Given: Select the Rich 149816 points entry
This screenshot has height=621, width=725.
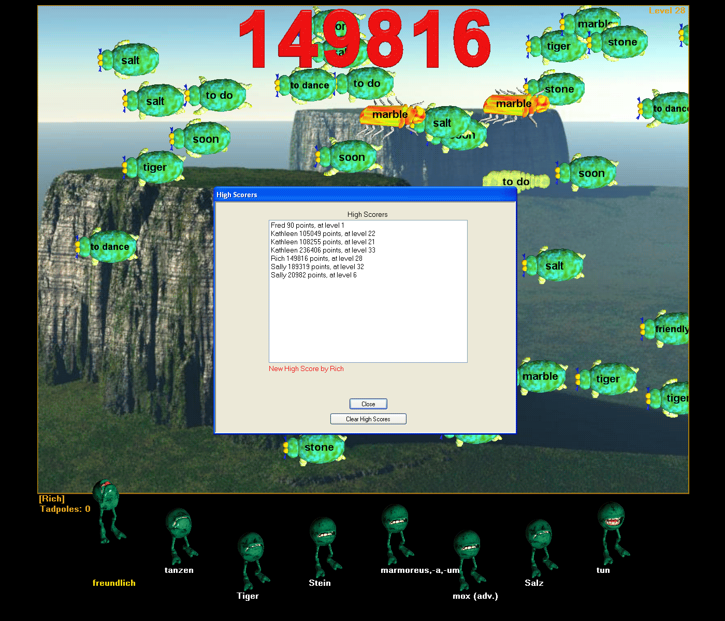Looking at the screenshot, I should pyautogui.click(x=316, y=258).
